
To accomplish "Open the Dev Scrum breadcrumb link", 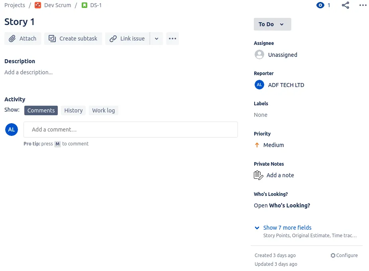I will (x=58, y=5).
